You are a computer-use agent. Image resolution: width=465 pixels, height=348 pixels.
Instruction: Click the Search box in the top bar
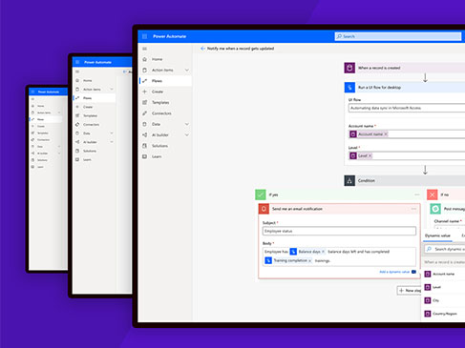[398, 36]
